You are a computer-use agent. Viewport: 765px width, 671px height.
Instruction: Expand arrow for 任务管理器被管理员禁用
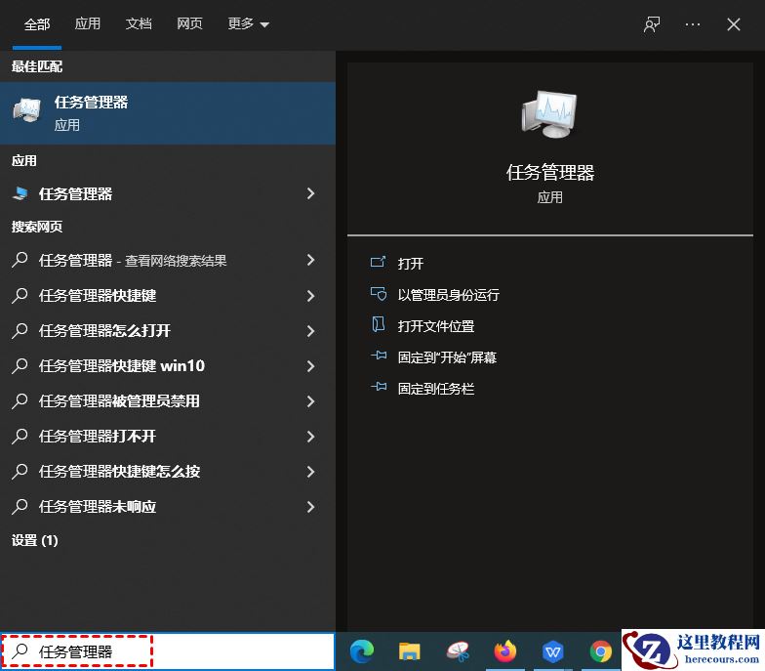coord(310,400)
